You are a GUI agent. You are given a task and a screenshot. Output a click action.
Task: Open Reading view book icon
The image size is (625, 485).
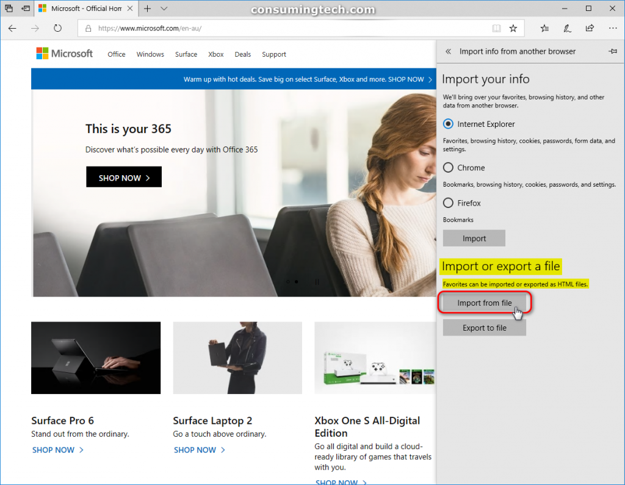tap(496, 28)
